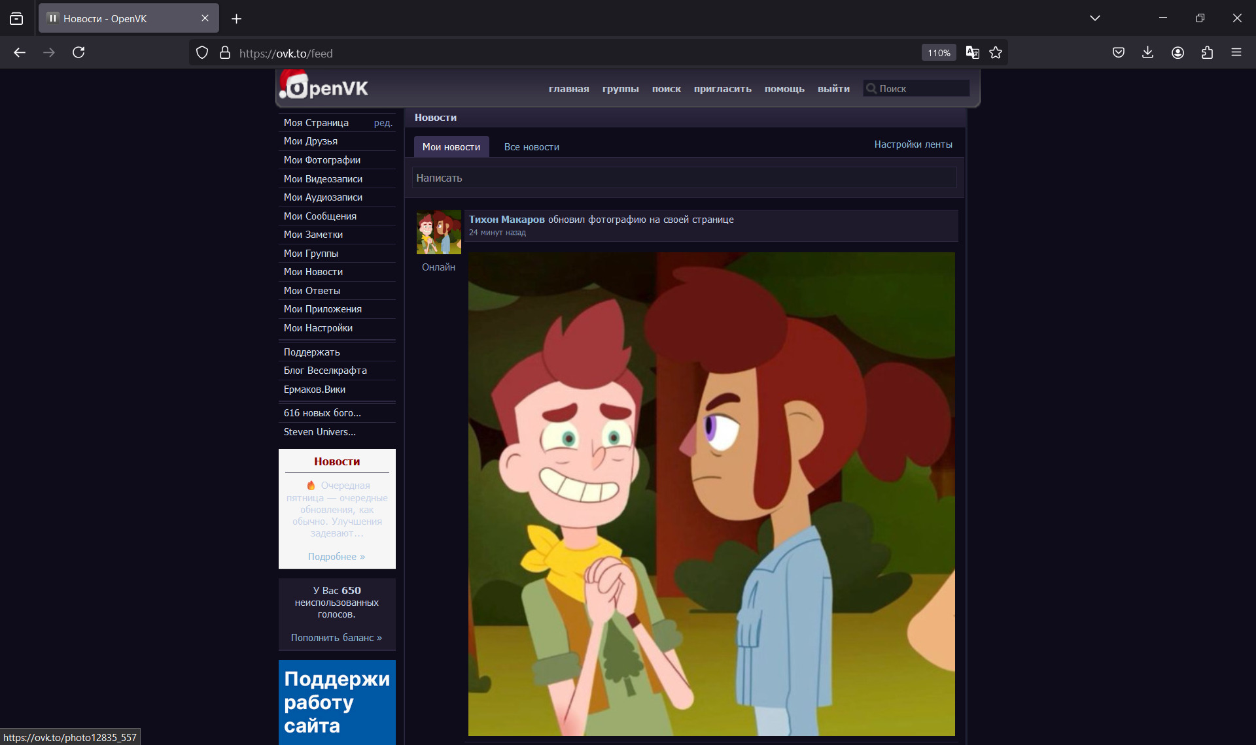Switch to Все новости tab

point(531,147)
